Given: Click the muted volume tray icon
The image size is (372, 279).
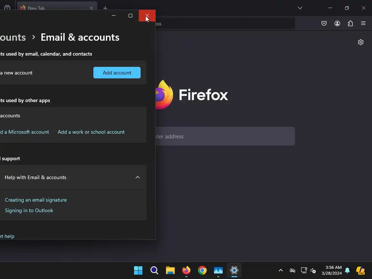Looking at the screenshot, I should tap(313, 270).
